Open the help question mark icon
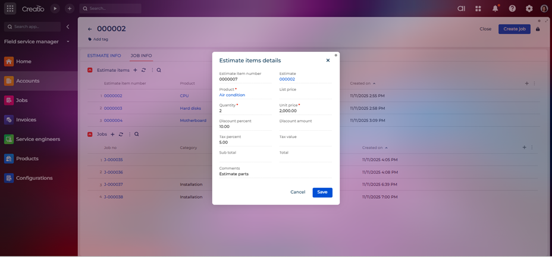 coord(512,9)
